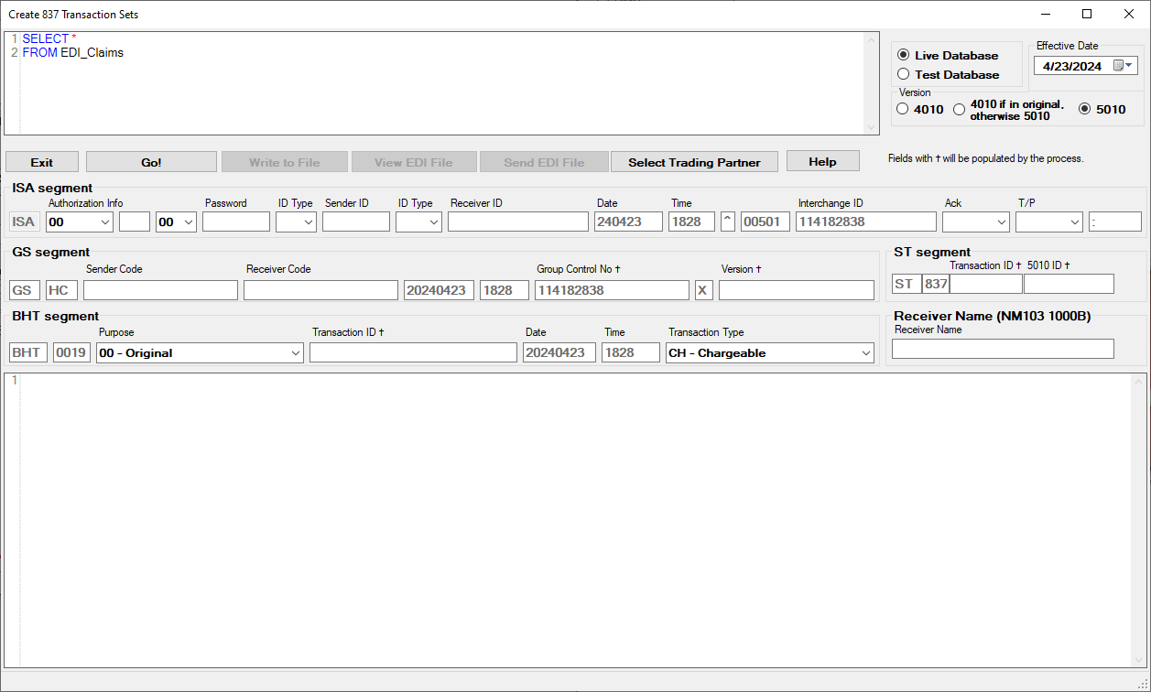Viewport: 1151px width, 692px height.
Task: Click the Receiver Name field
Action: [1003, 349]
